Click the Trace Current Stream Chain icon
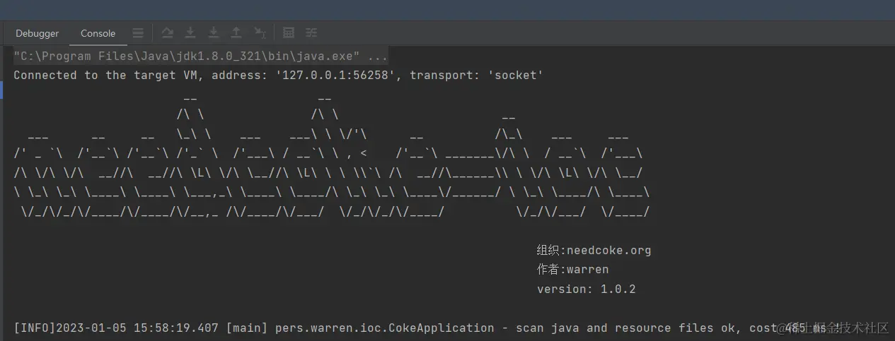The image size is (895, 341). coord(311,32)
